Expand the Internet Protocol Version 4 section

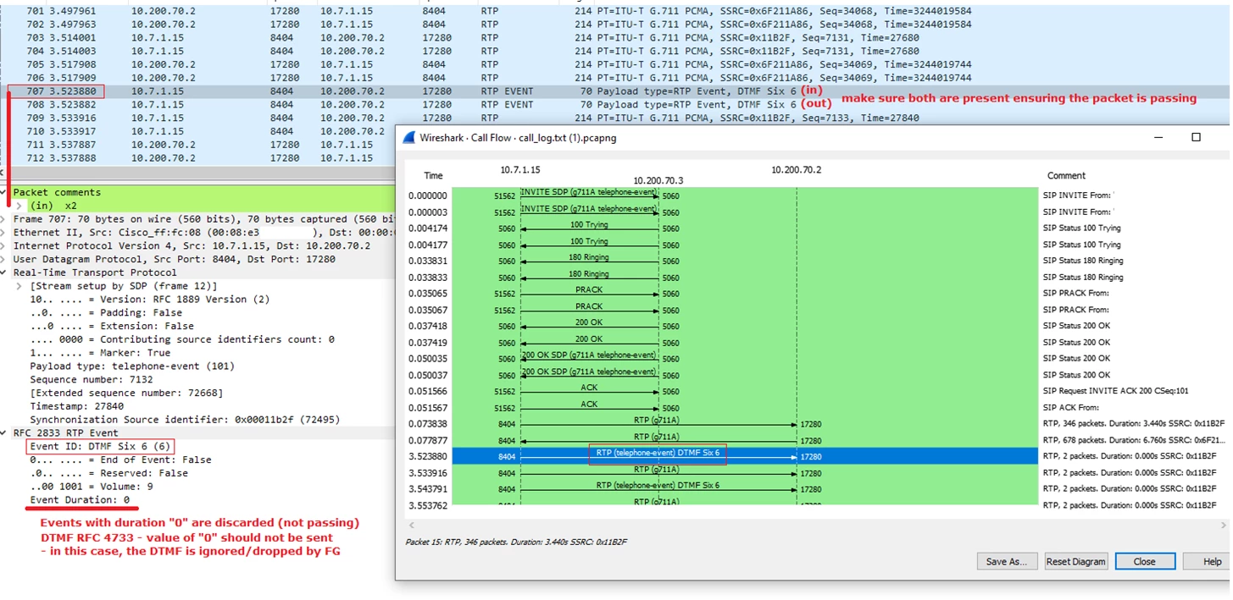pyautogui.click(x=6, y=246)
